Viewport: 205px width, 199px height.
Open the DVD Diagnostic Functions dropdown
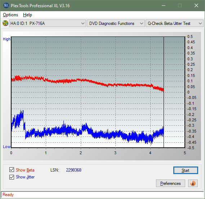(x=116, y=23)
